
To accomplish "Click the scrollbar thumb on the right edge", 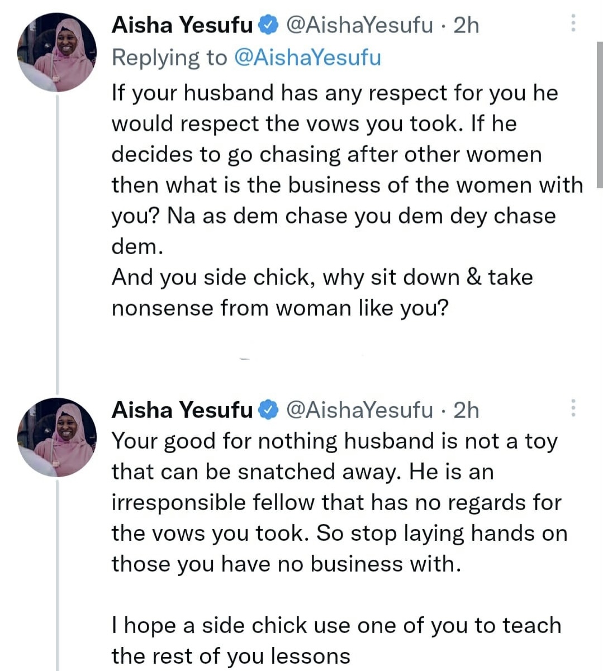I will [x=600, y=115].
